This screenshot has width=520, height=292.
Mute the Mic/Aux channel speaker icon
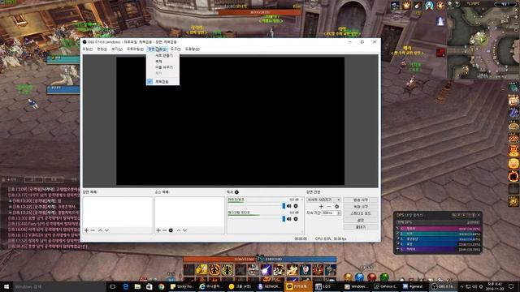(289, 206)
